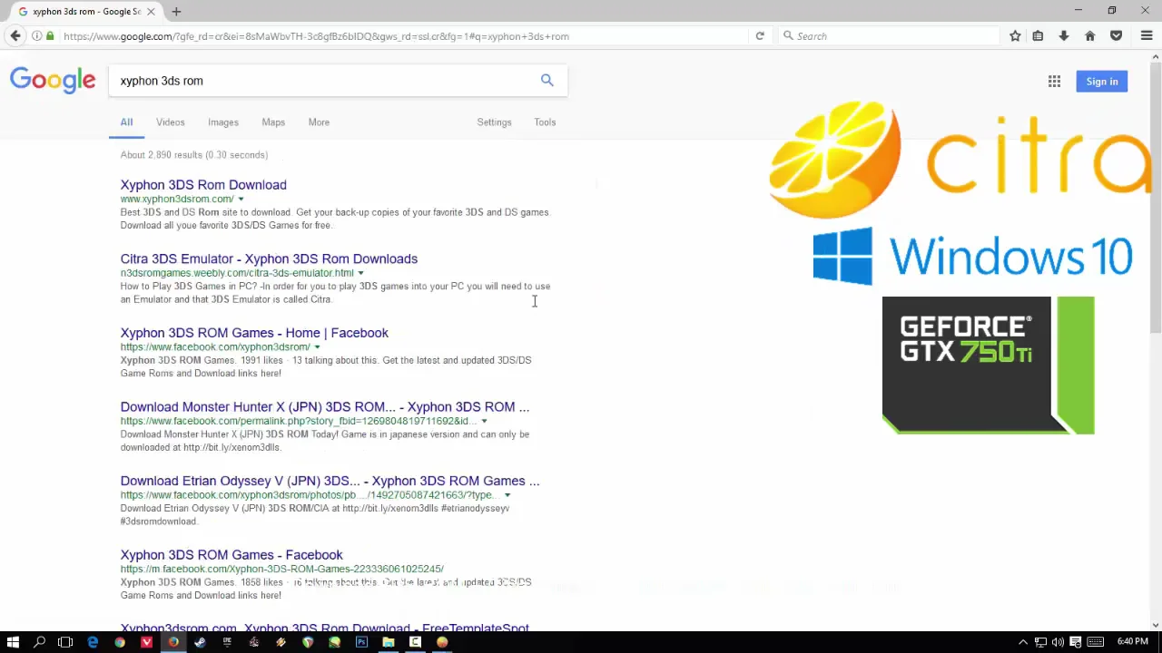Open the search Tools options

pyautogui.click(x=545, y=122)
